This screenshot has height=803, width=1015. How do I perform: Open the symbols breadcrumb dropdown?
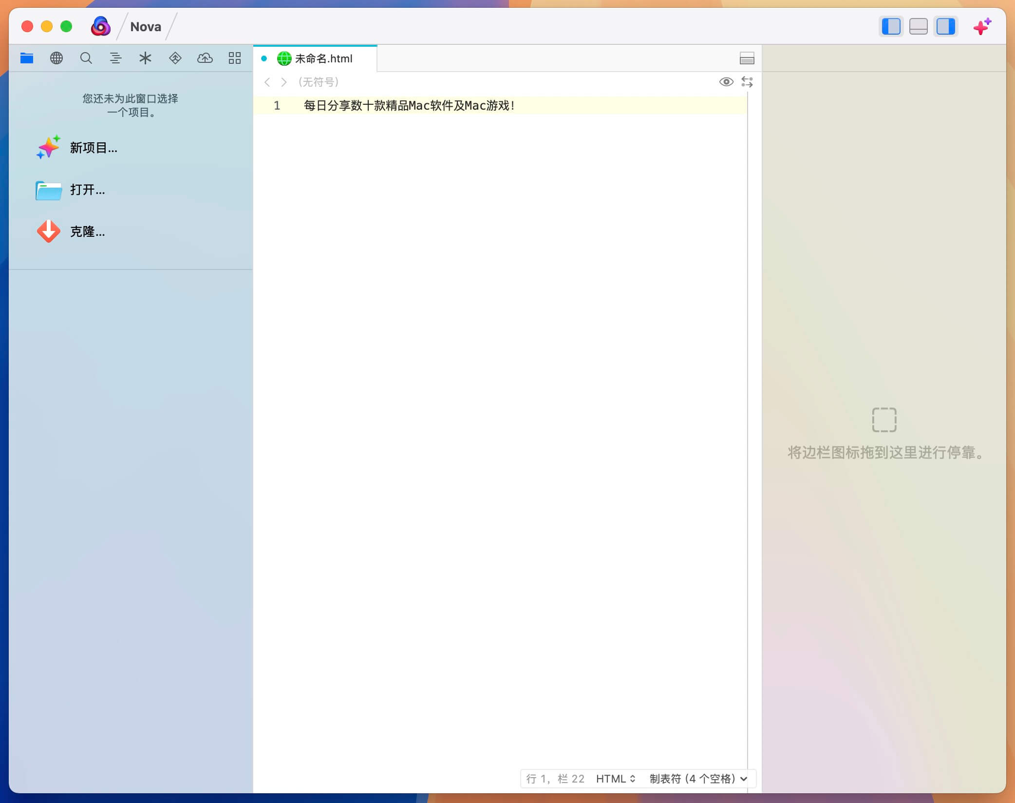319,82
